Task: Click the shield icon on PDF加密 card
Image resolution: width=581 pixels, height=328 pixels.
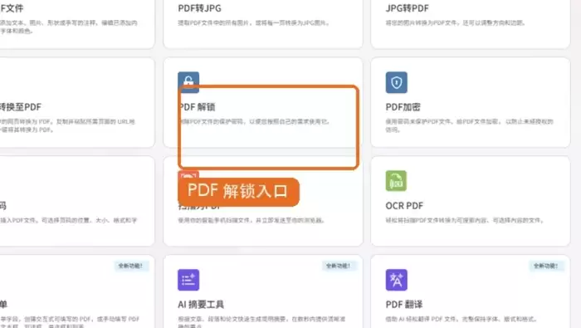Action: [x=396, y=82]
